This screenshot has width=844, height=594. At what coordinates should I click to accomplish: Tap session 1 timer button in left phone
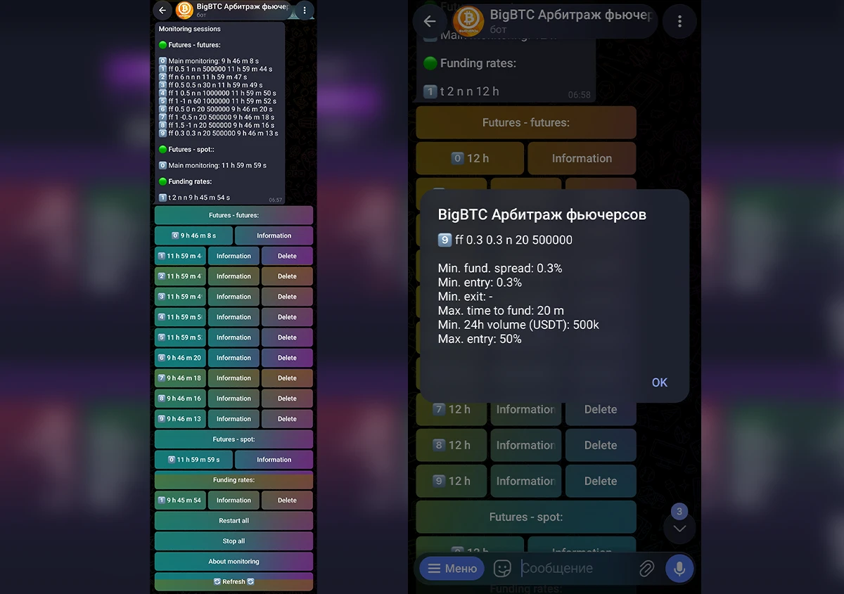click(x=180, y=256)
